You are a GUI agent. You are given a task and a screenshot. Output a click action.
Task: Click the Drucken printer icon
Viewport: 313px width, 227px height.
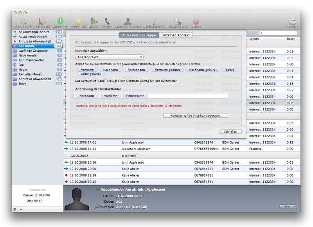coord(292,21)
